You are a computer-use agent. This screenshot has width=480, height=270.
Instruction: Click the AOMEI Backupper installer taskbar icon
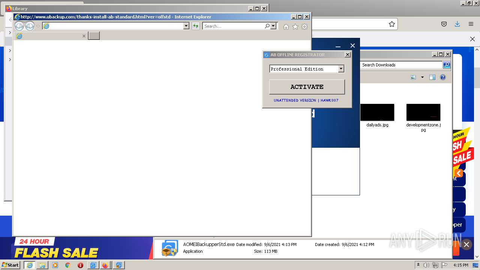tap(118, 265)
